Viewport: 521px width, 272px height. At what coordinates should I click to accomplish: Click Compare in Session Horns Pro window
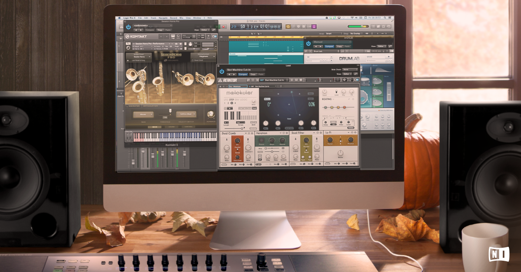(150, 30)
